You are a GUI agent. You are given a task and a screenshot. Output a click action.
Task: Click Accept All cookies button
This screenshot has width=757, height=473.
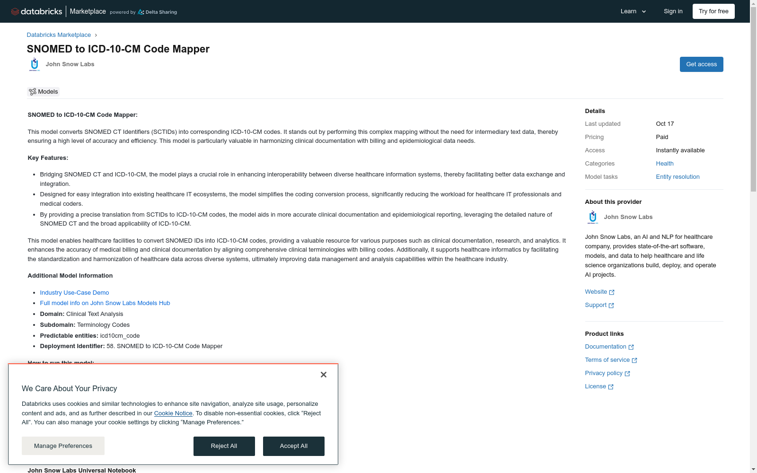click(294, 447)
